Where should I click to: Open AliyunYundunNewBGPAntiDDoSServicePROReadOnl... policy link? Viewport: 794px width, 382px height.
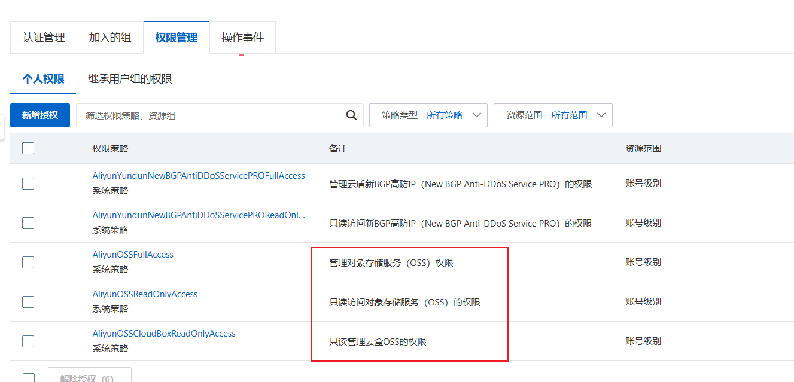click(x=199, y=215)
